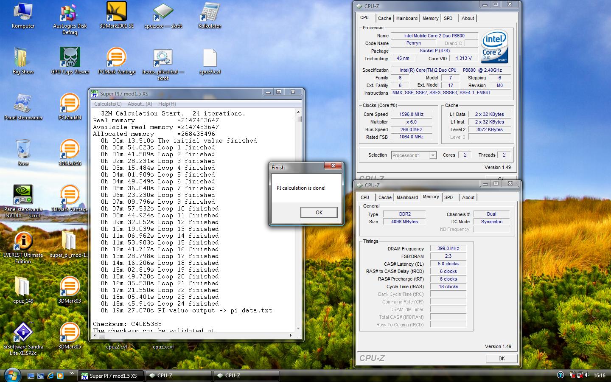This screenshot has width=611, height=382.
Task: Click the Windows Start orb
Action: pos(12,375)
